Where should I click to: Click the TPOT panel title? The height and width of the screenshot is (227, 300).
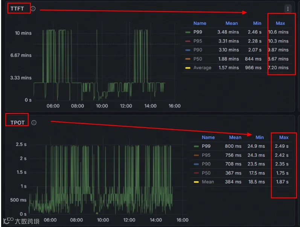coord(17,123)
